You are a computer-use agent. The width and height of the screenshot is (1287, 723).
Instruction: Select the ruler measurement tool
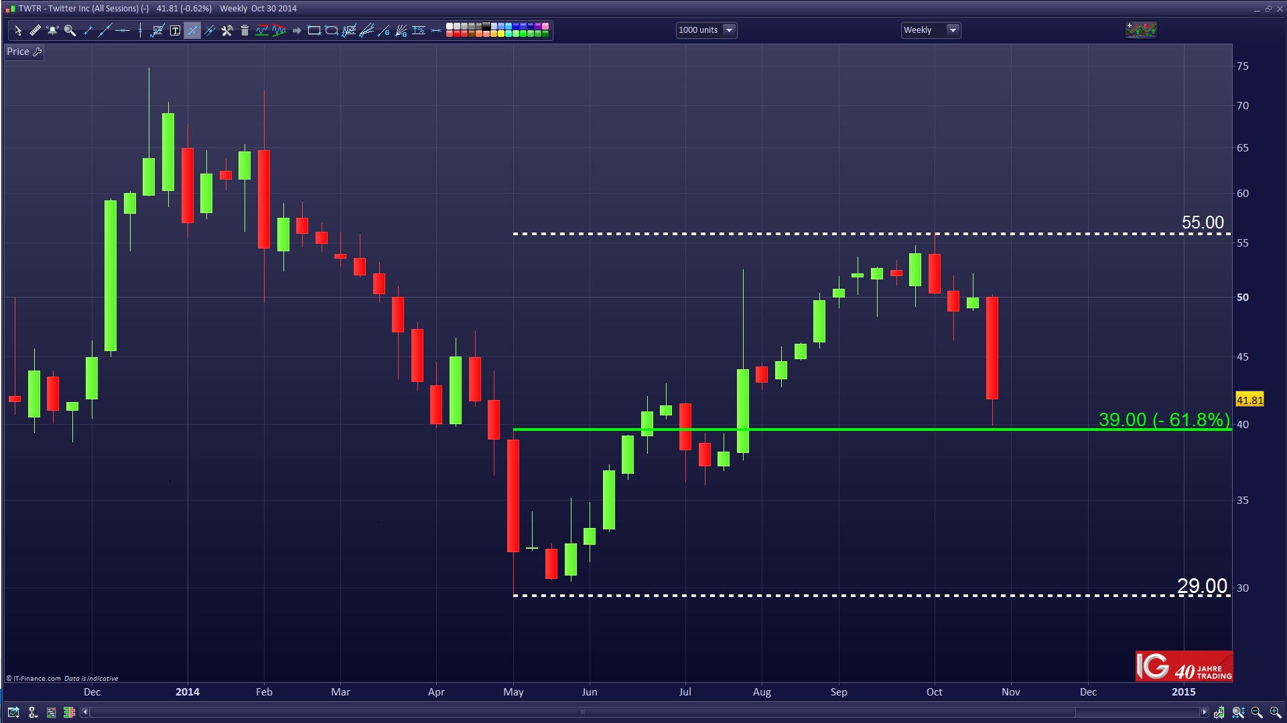pos(35,30)
